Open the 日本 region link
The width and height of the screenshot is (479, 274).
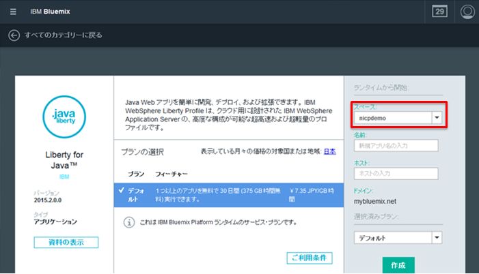pos(329,151)
